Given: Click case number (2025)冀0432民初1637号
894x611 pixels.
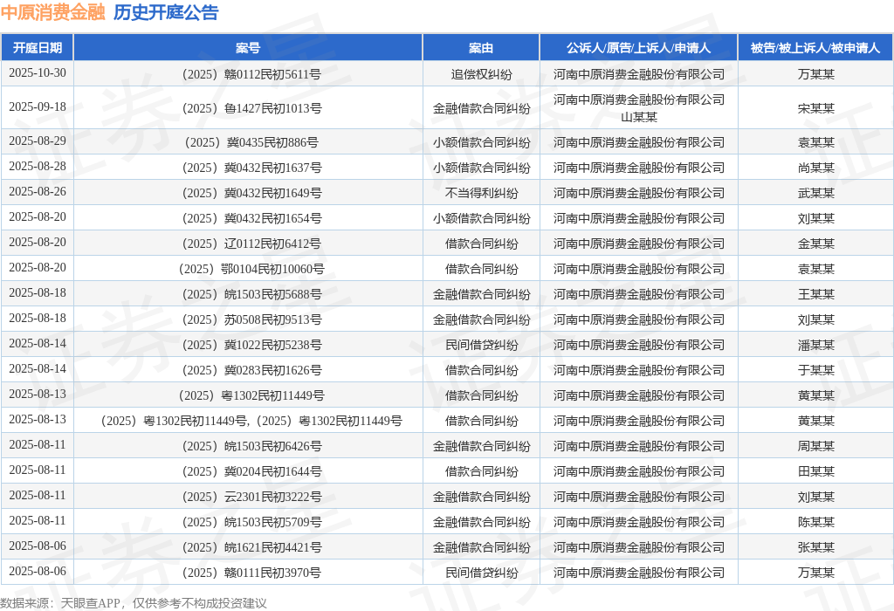Looking at the screenshot, I should pos(251,168).
